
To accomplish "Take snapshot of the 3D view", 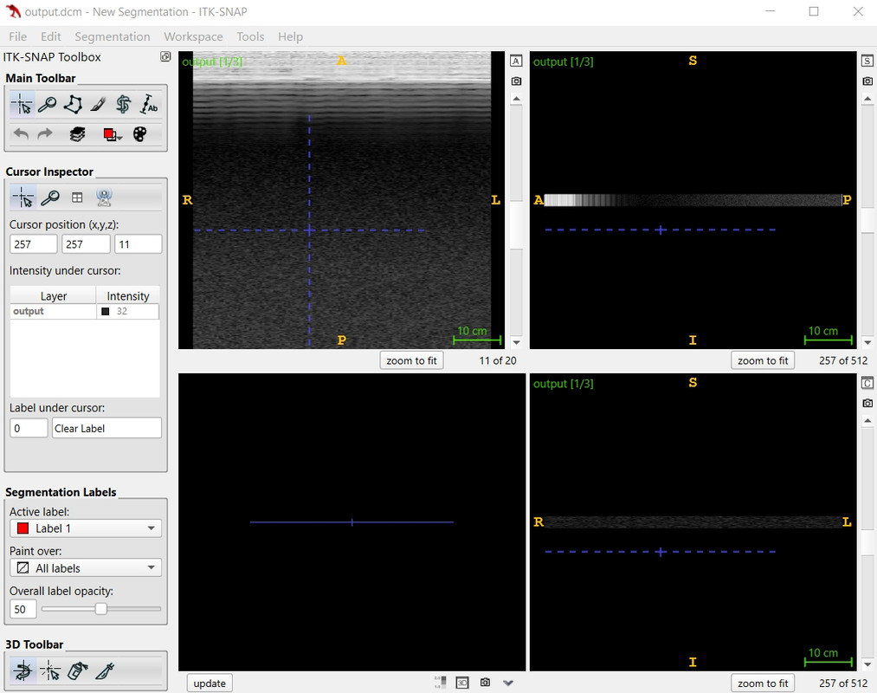I will coord(485,683).
